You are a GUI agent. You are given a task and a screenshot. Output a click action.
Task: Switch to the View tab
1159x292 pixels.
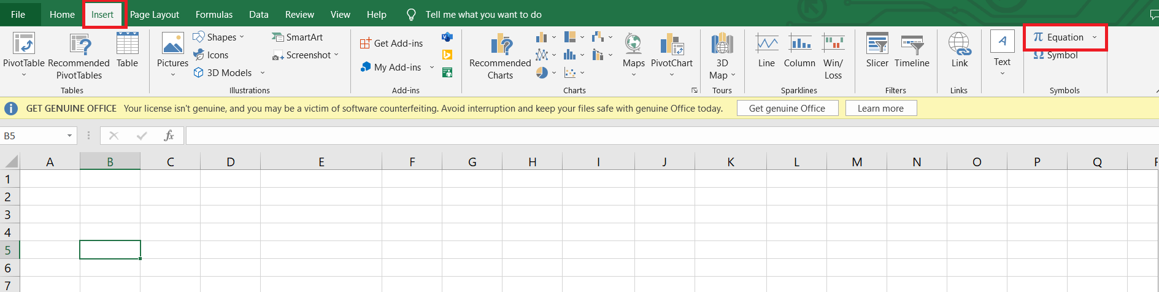341,14
